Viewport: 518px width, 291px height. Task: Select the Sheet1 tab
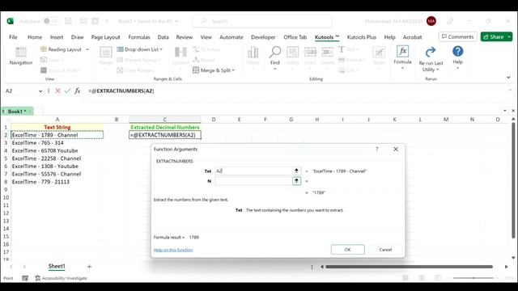point(57,266)
